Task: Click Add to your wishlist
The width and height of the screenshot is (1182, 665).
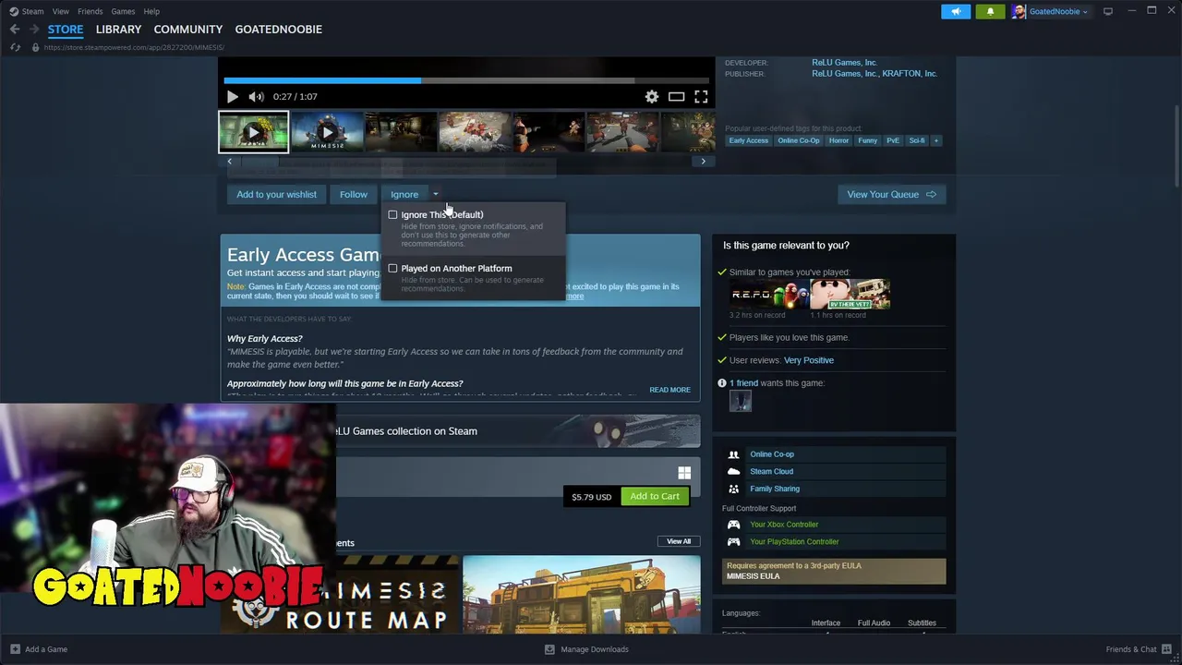Action: point(276,194)
